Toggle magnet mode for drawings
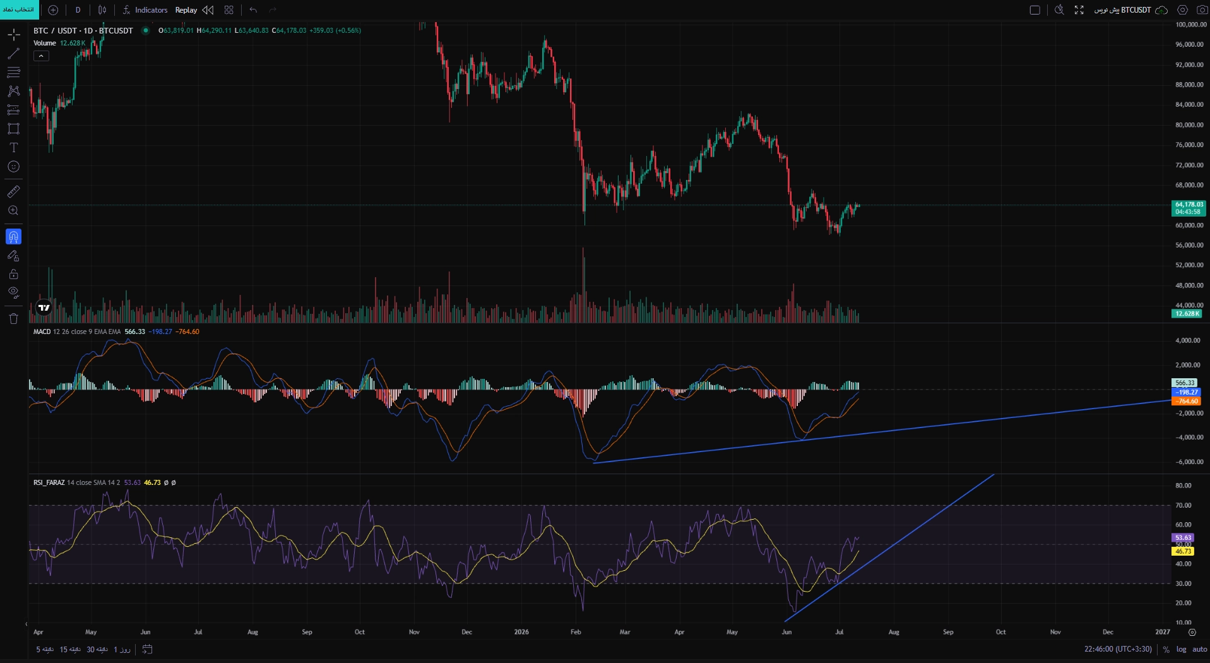 [13, 237]
